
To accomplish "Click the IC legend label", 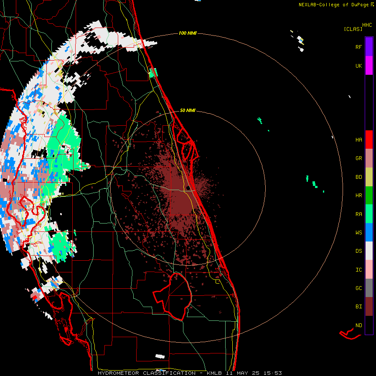I will 358,269.
